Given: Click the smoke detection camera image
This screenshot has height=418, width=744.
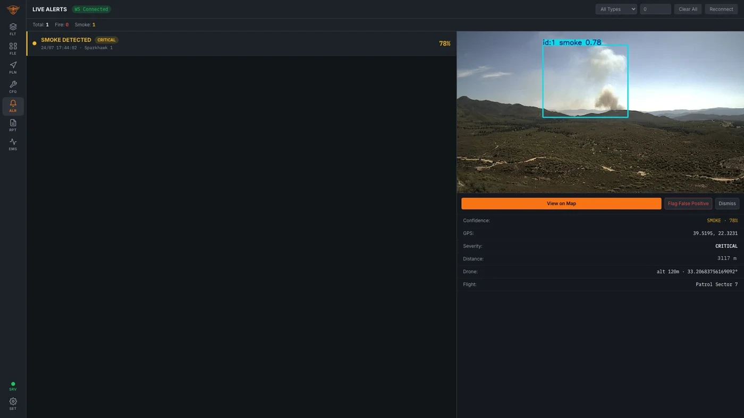Looking at the screenshot, I should 600,112.
